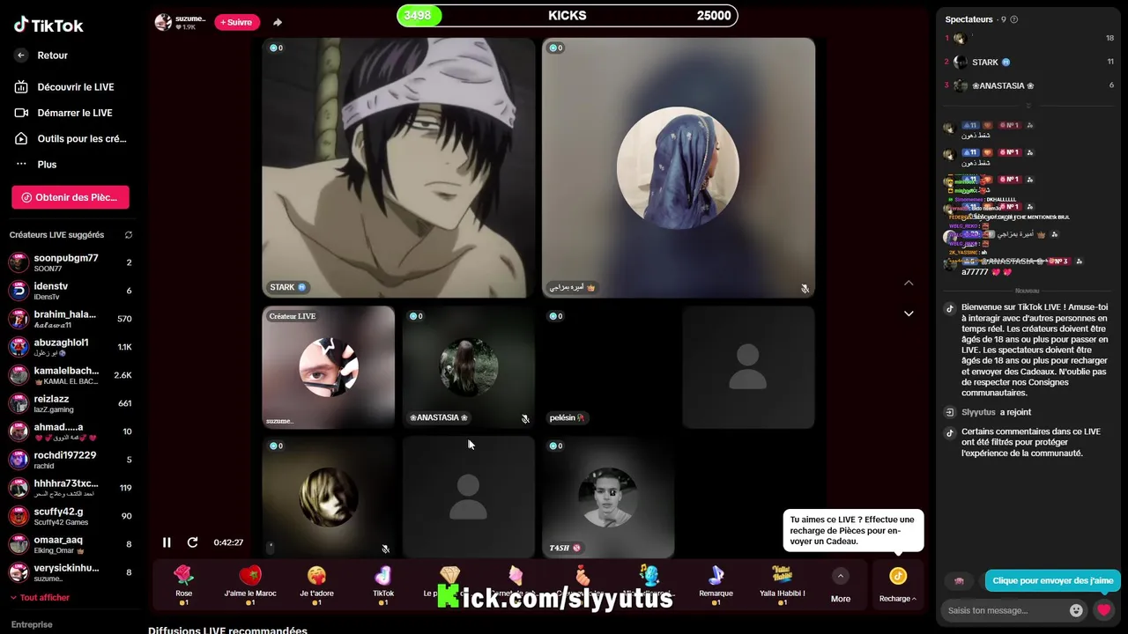The image size is (1128, 634).
Task: Expand More gifts
Action: click(841, 585)
